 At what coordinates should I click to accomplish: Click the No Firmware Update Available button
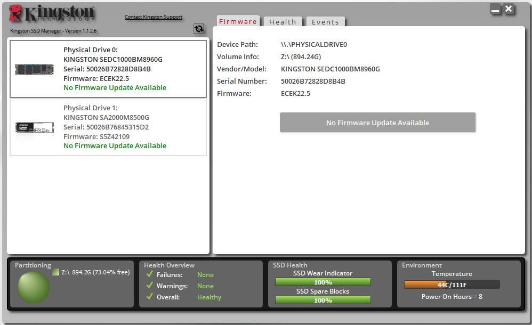click(x=377, y=123)
